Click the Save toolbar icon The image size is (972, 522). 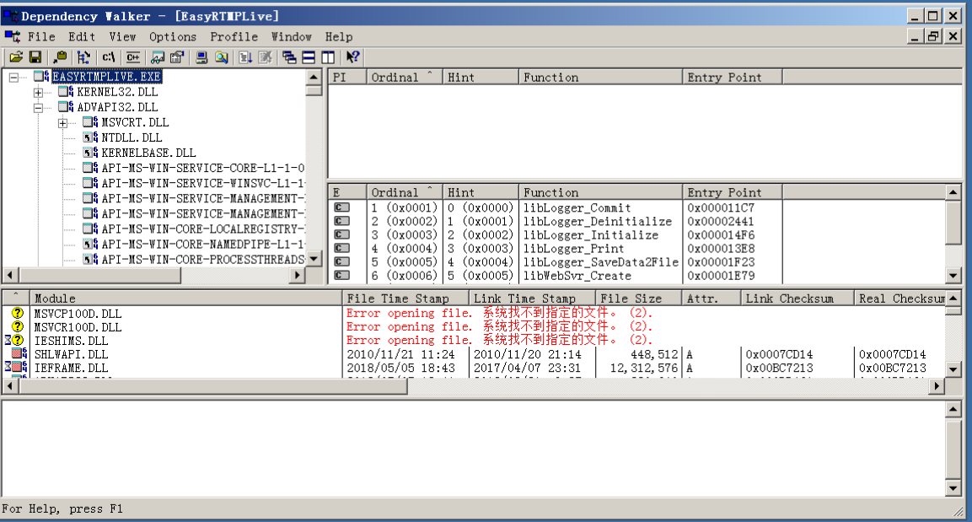tap(35, 57)
